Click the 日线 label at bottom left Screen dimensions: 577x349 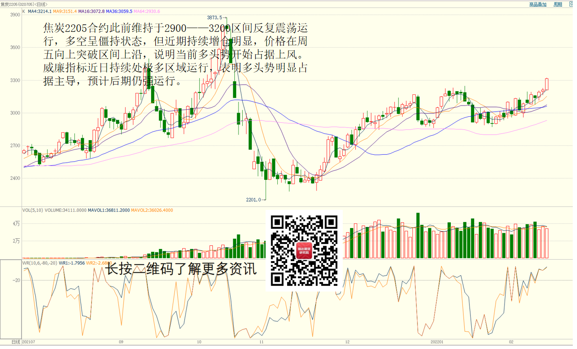click(x=16, y=342)
